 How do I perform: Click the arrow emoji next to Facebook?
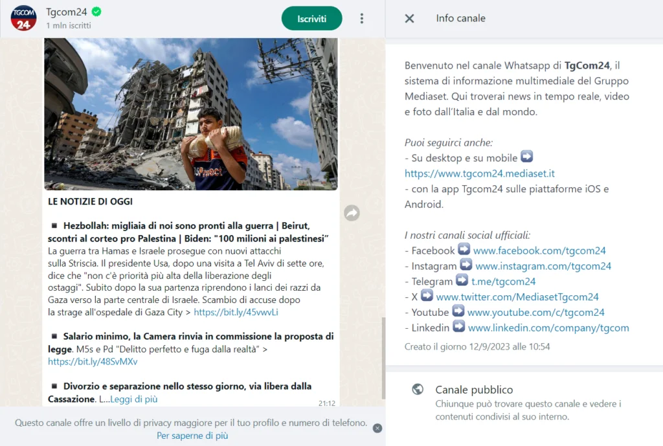click(464, 249)
